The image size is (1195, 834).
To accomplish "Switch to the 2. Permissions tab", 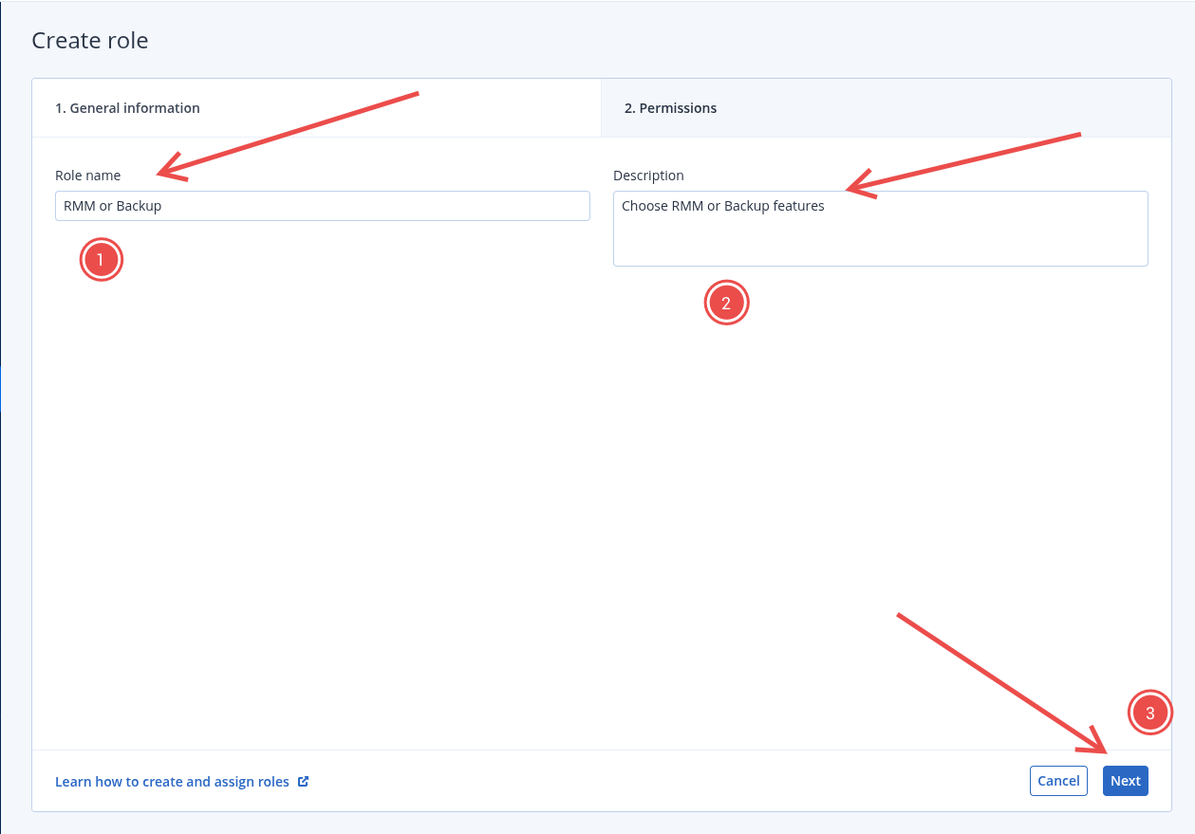I will 671,107.
